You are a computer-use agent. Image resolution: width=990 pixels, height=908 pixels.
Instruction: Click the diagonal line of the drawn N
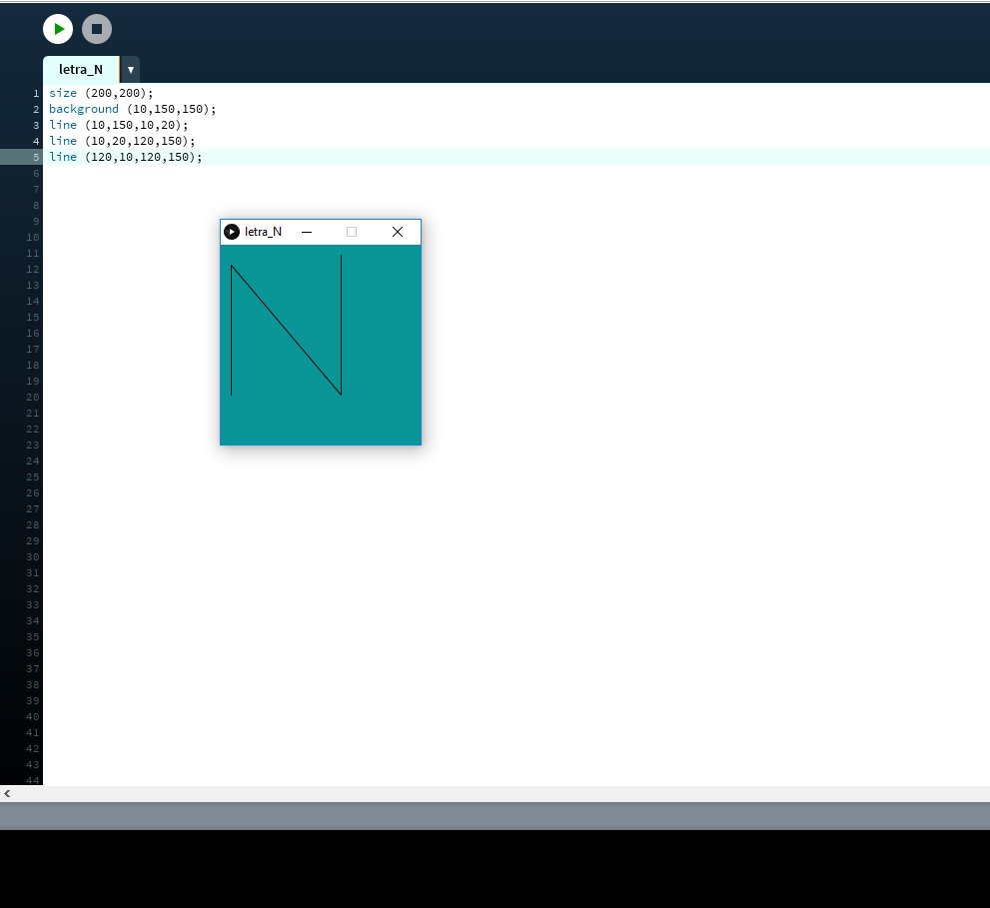pyautogui.click(x=286, y=331)
